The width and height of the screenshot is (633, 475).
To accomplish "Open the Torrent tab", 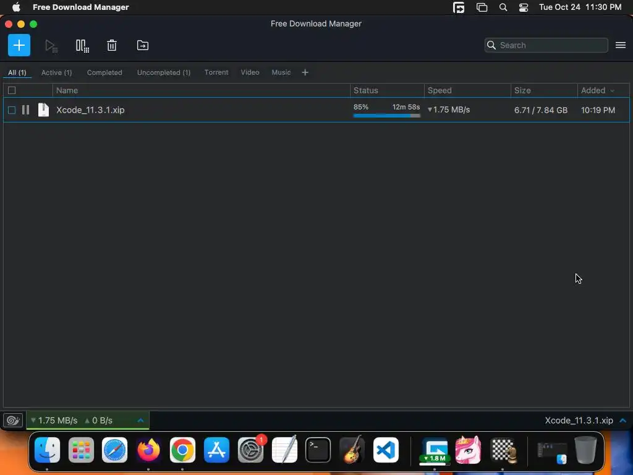I will 216,72.
